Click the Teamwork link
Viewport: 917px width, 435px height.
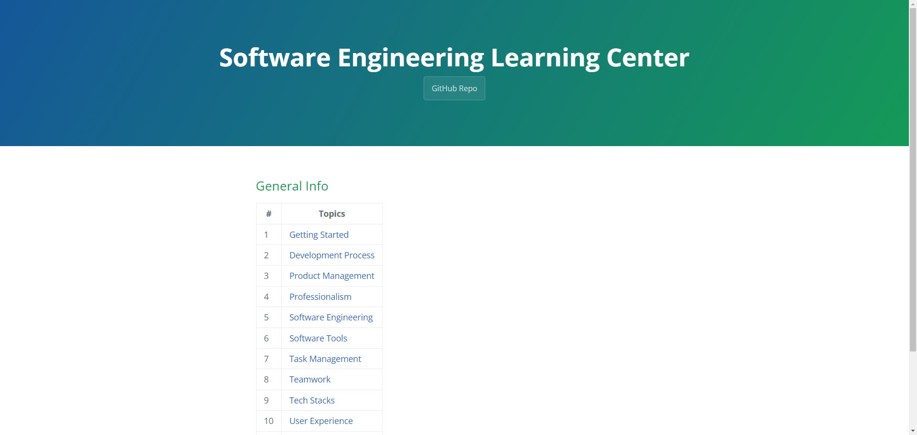point(309,380)
